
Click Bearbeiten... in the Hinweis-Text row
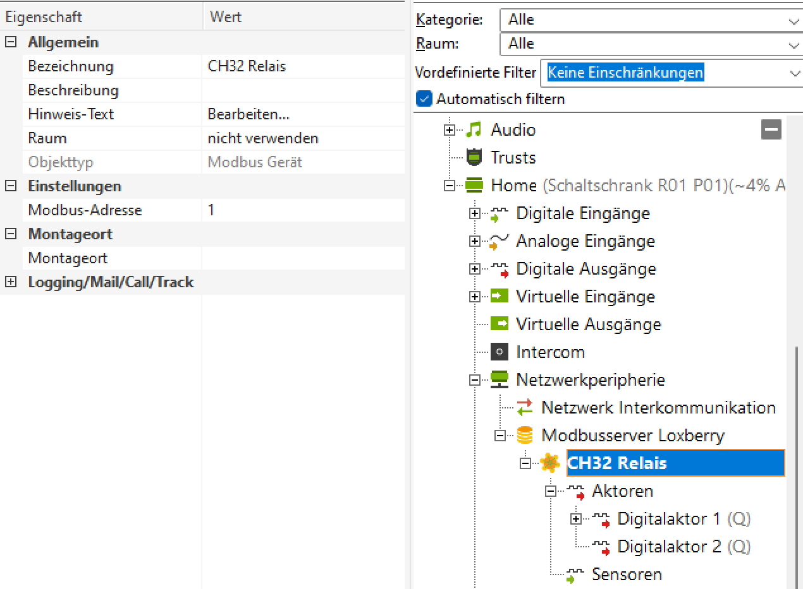(x=248, y=114)
